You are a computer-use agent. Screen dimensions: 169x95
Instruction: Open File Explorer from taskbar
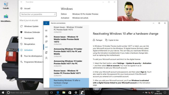coord(64,92)
